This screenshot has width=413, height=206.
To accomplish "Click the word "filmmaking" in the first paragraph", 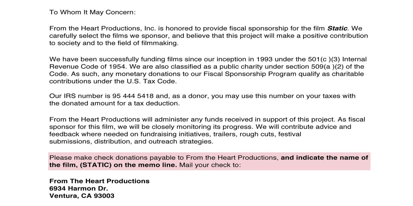I will pyautogui.click(x=159, y=43).
